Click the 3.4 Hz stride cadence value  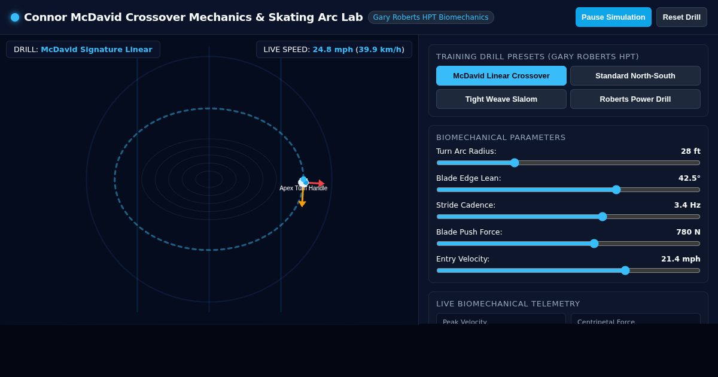point(687,205)
